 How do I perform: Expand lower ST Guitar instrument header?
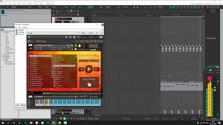point(35,97)
